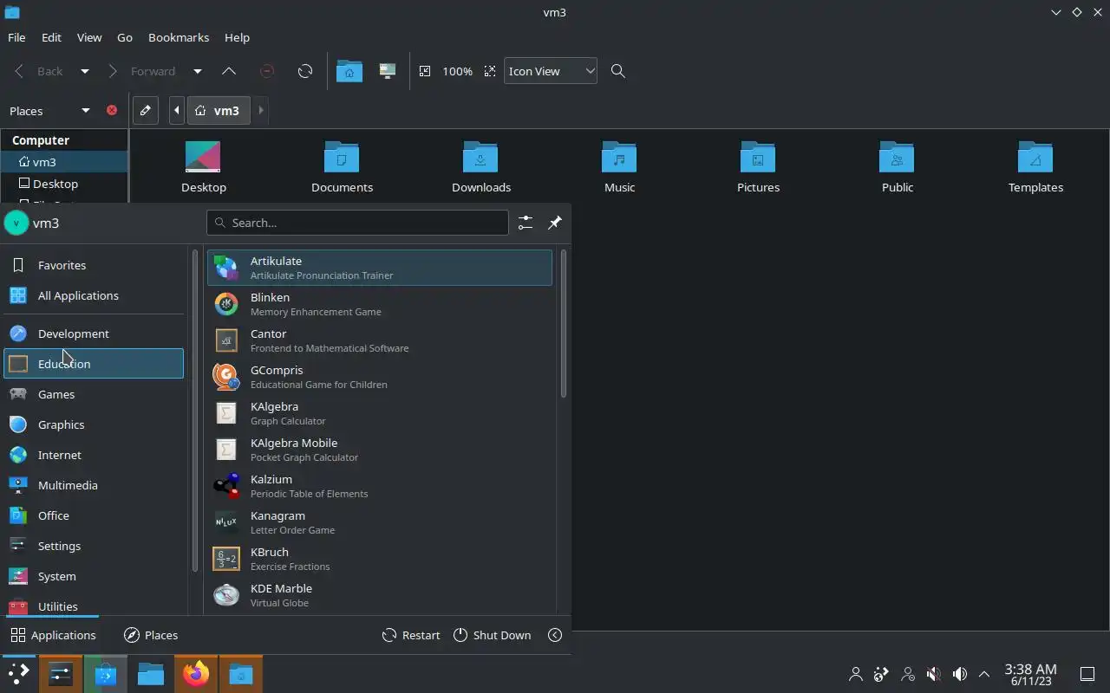Open the Music folder

point(619,167)
